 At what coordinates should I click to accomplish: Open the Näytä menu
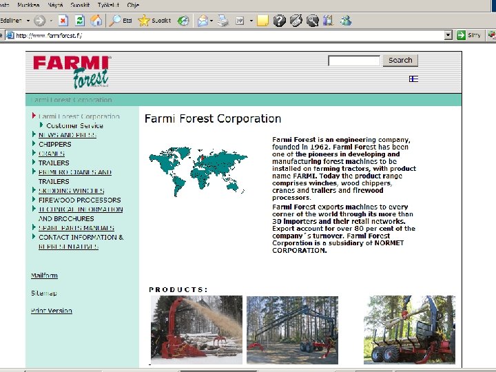click(x=55, y=5)
